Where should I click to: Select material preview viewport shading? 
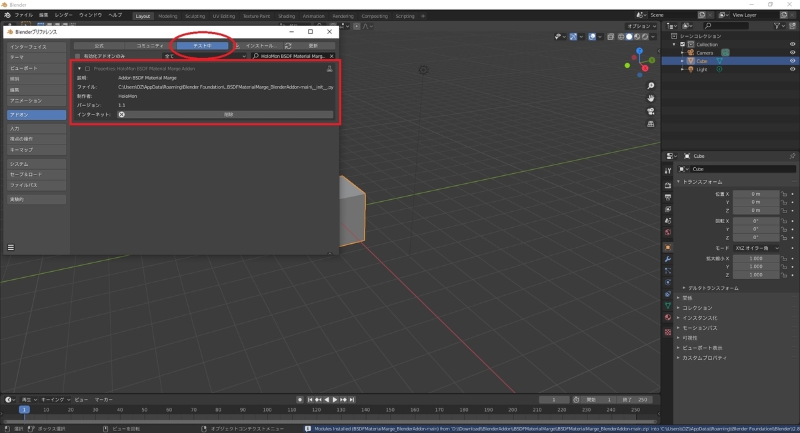coord(637,37)
